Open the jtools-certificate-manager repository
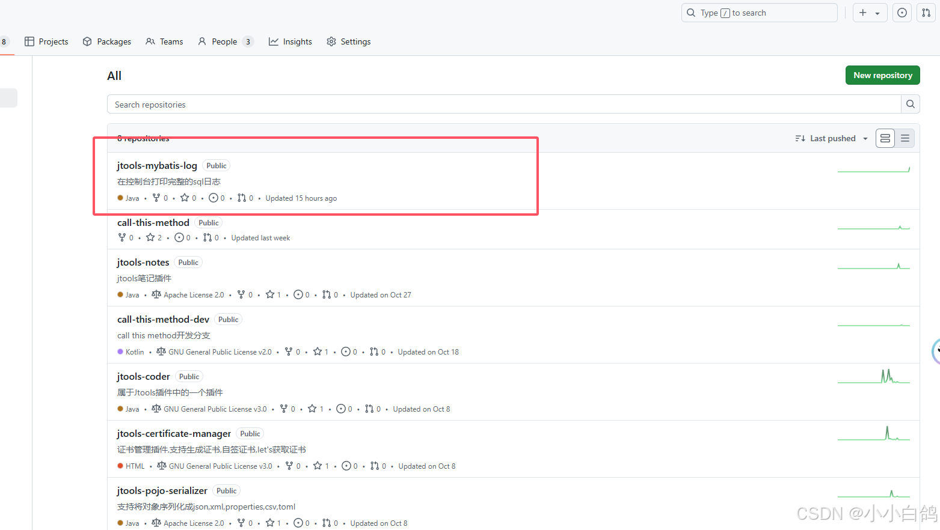This screenshot has width=940, height=530. 174,433
